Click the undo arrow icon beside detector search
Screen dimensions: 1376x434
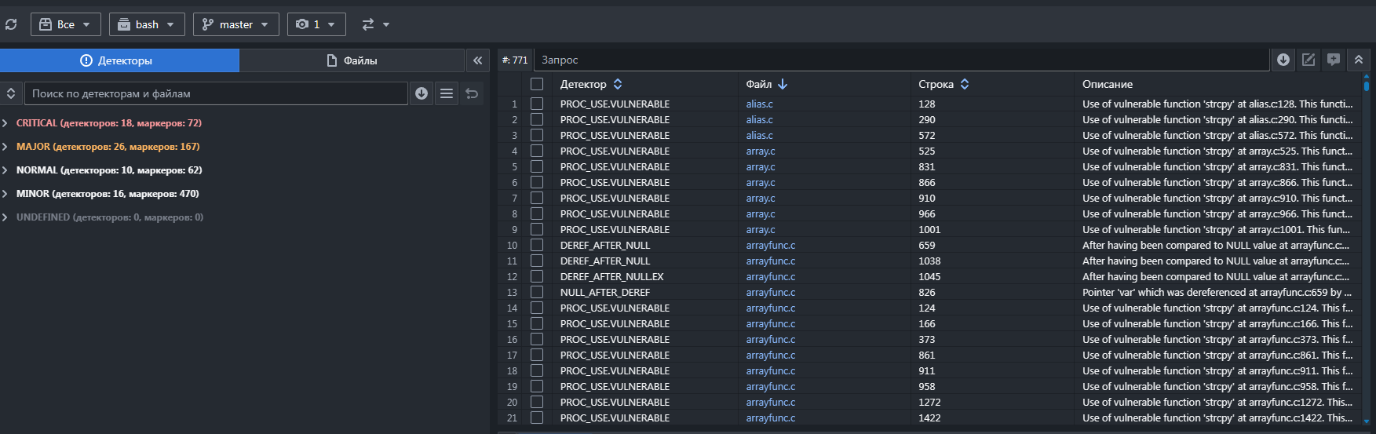[472, 93]
